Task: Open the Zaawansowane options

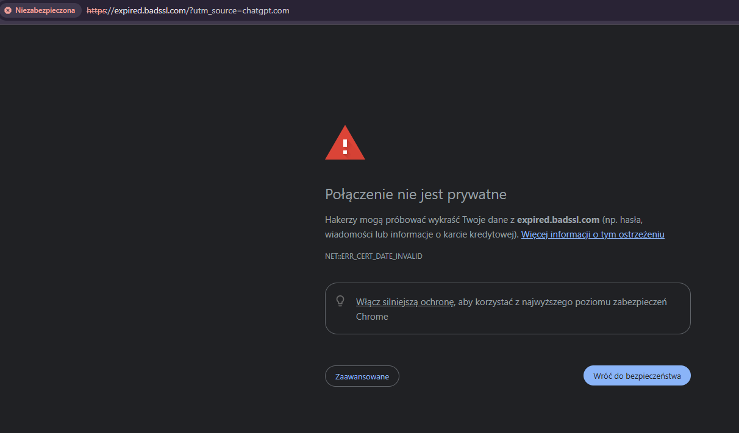Action: 362,376
